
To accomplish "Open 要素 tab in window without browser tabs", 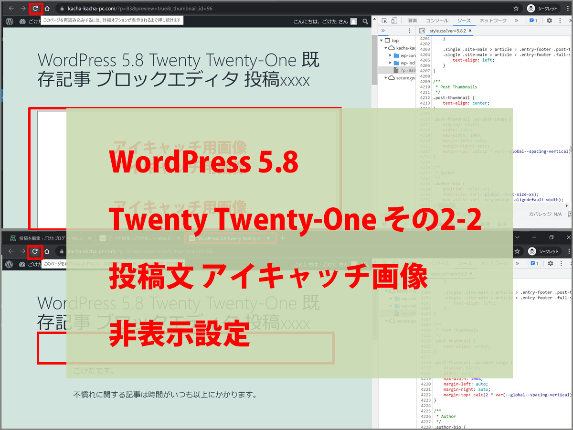I will click(413, 21).
